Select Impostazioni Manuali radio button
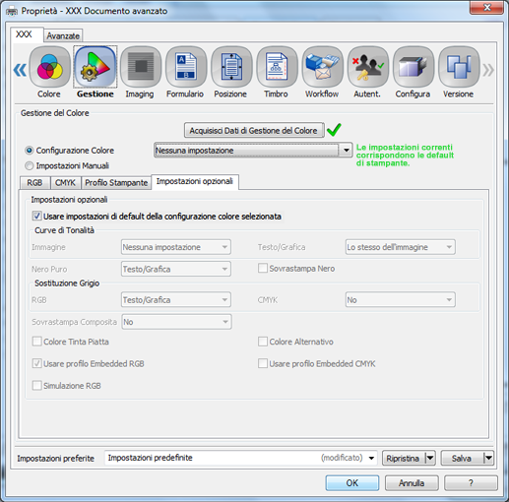Screen dimensions: 509x502 click(30, 165)
